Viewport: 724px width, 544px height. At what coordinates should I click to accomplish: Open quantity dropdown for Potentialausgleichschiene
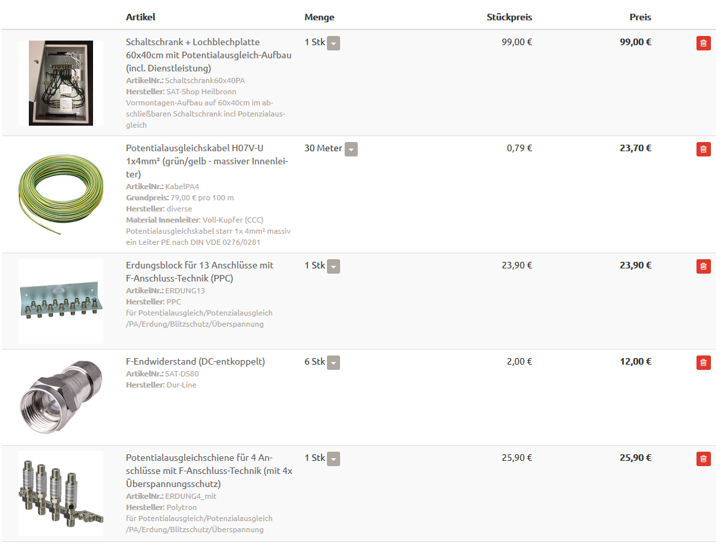(x=333, y=459)
